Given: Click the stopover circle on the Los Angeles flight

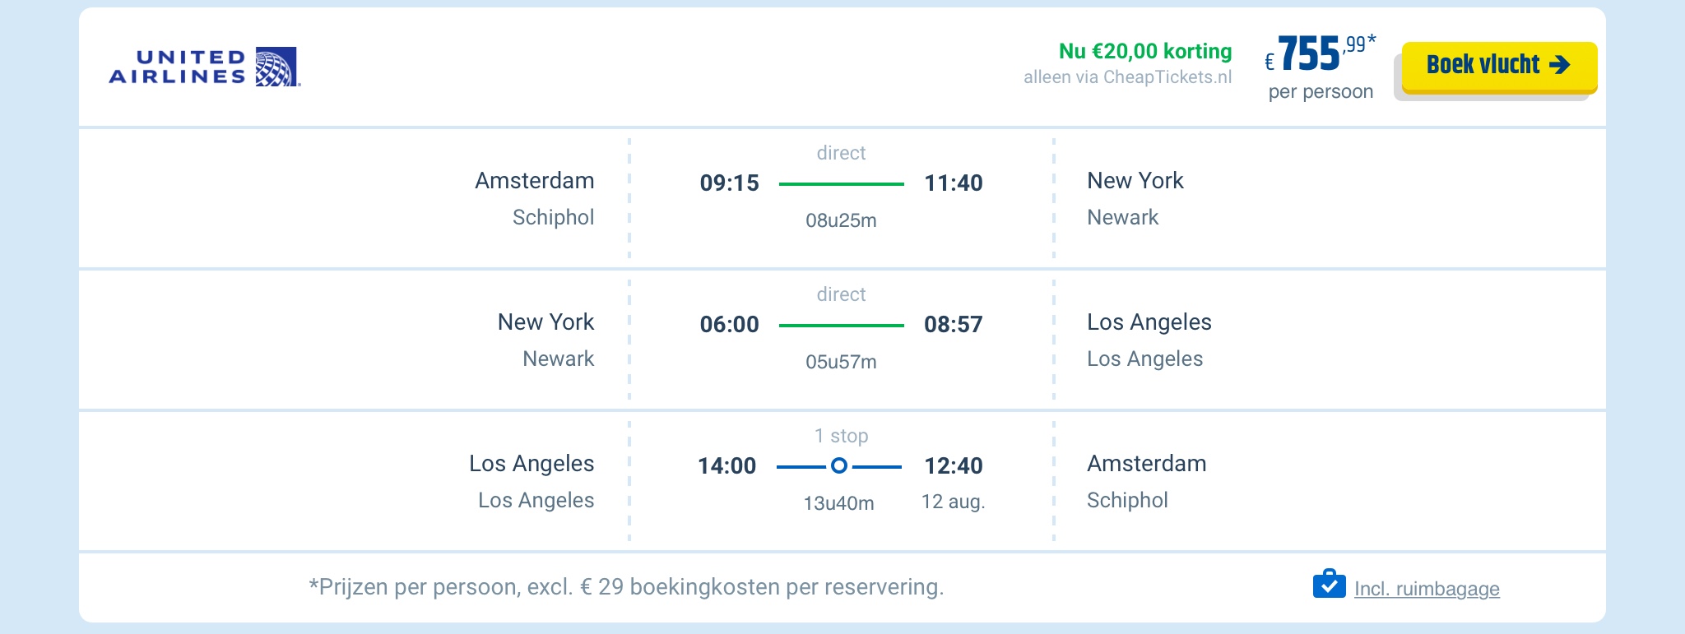Looking at the screenshot, I should [838, 466].
